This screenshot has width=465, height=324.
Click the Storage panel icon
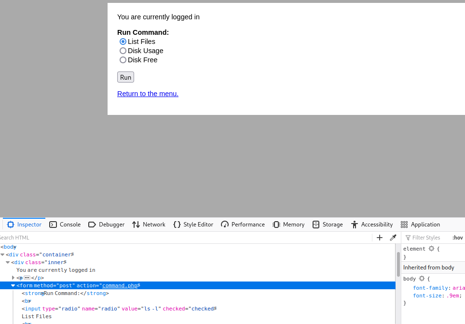coord(316,225)
